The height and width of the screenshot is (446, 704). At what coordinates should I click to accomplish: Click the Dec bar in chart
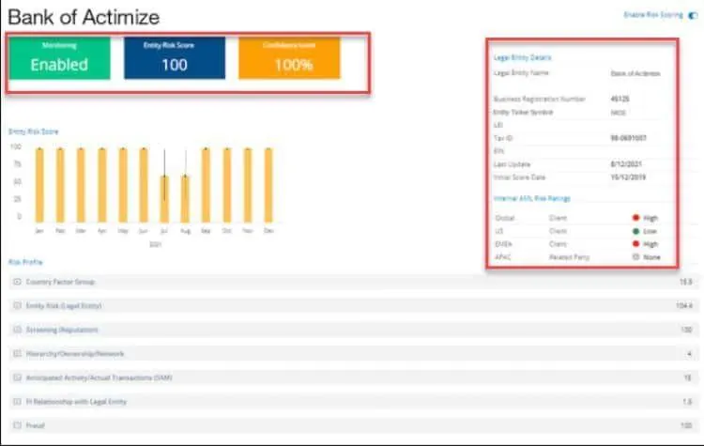tap(268, 185)
